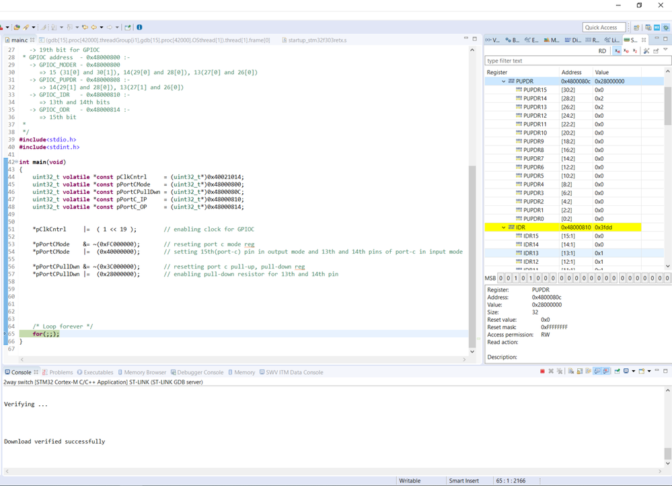Maximize the Console panel
The image size is (672, 486).
665,371
